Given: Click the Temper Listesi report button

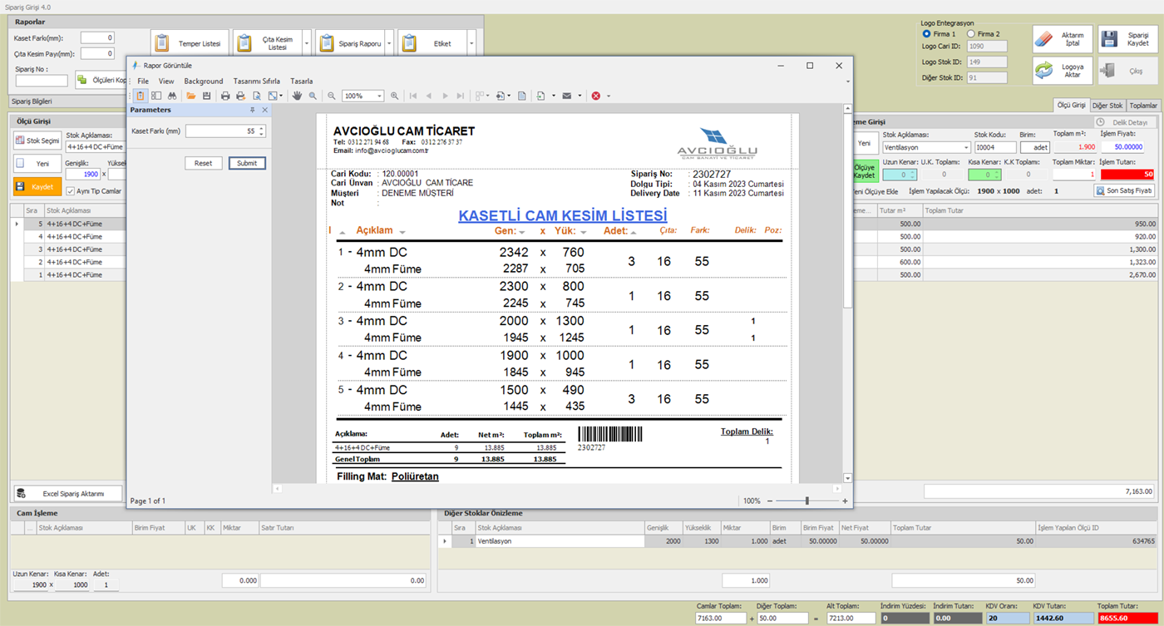Looking at the screenshot, I should 190,43.
